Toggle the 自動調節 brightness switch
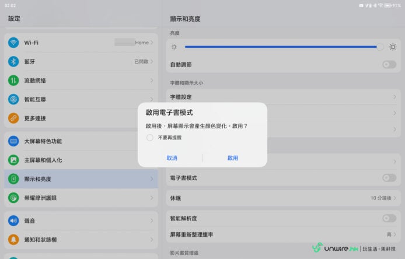Screen dimensions: 405x259 tap(389, 64)
